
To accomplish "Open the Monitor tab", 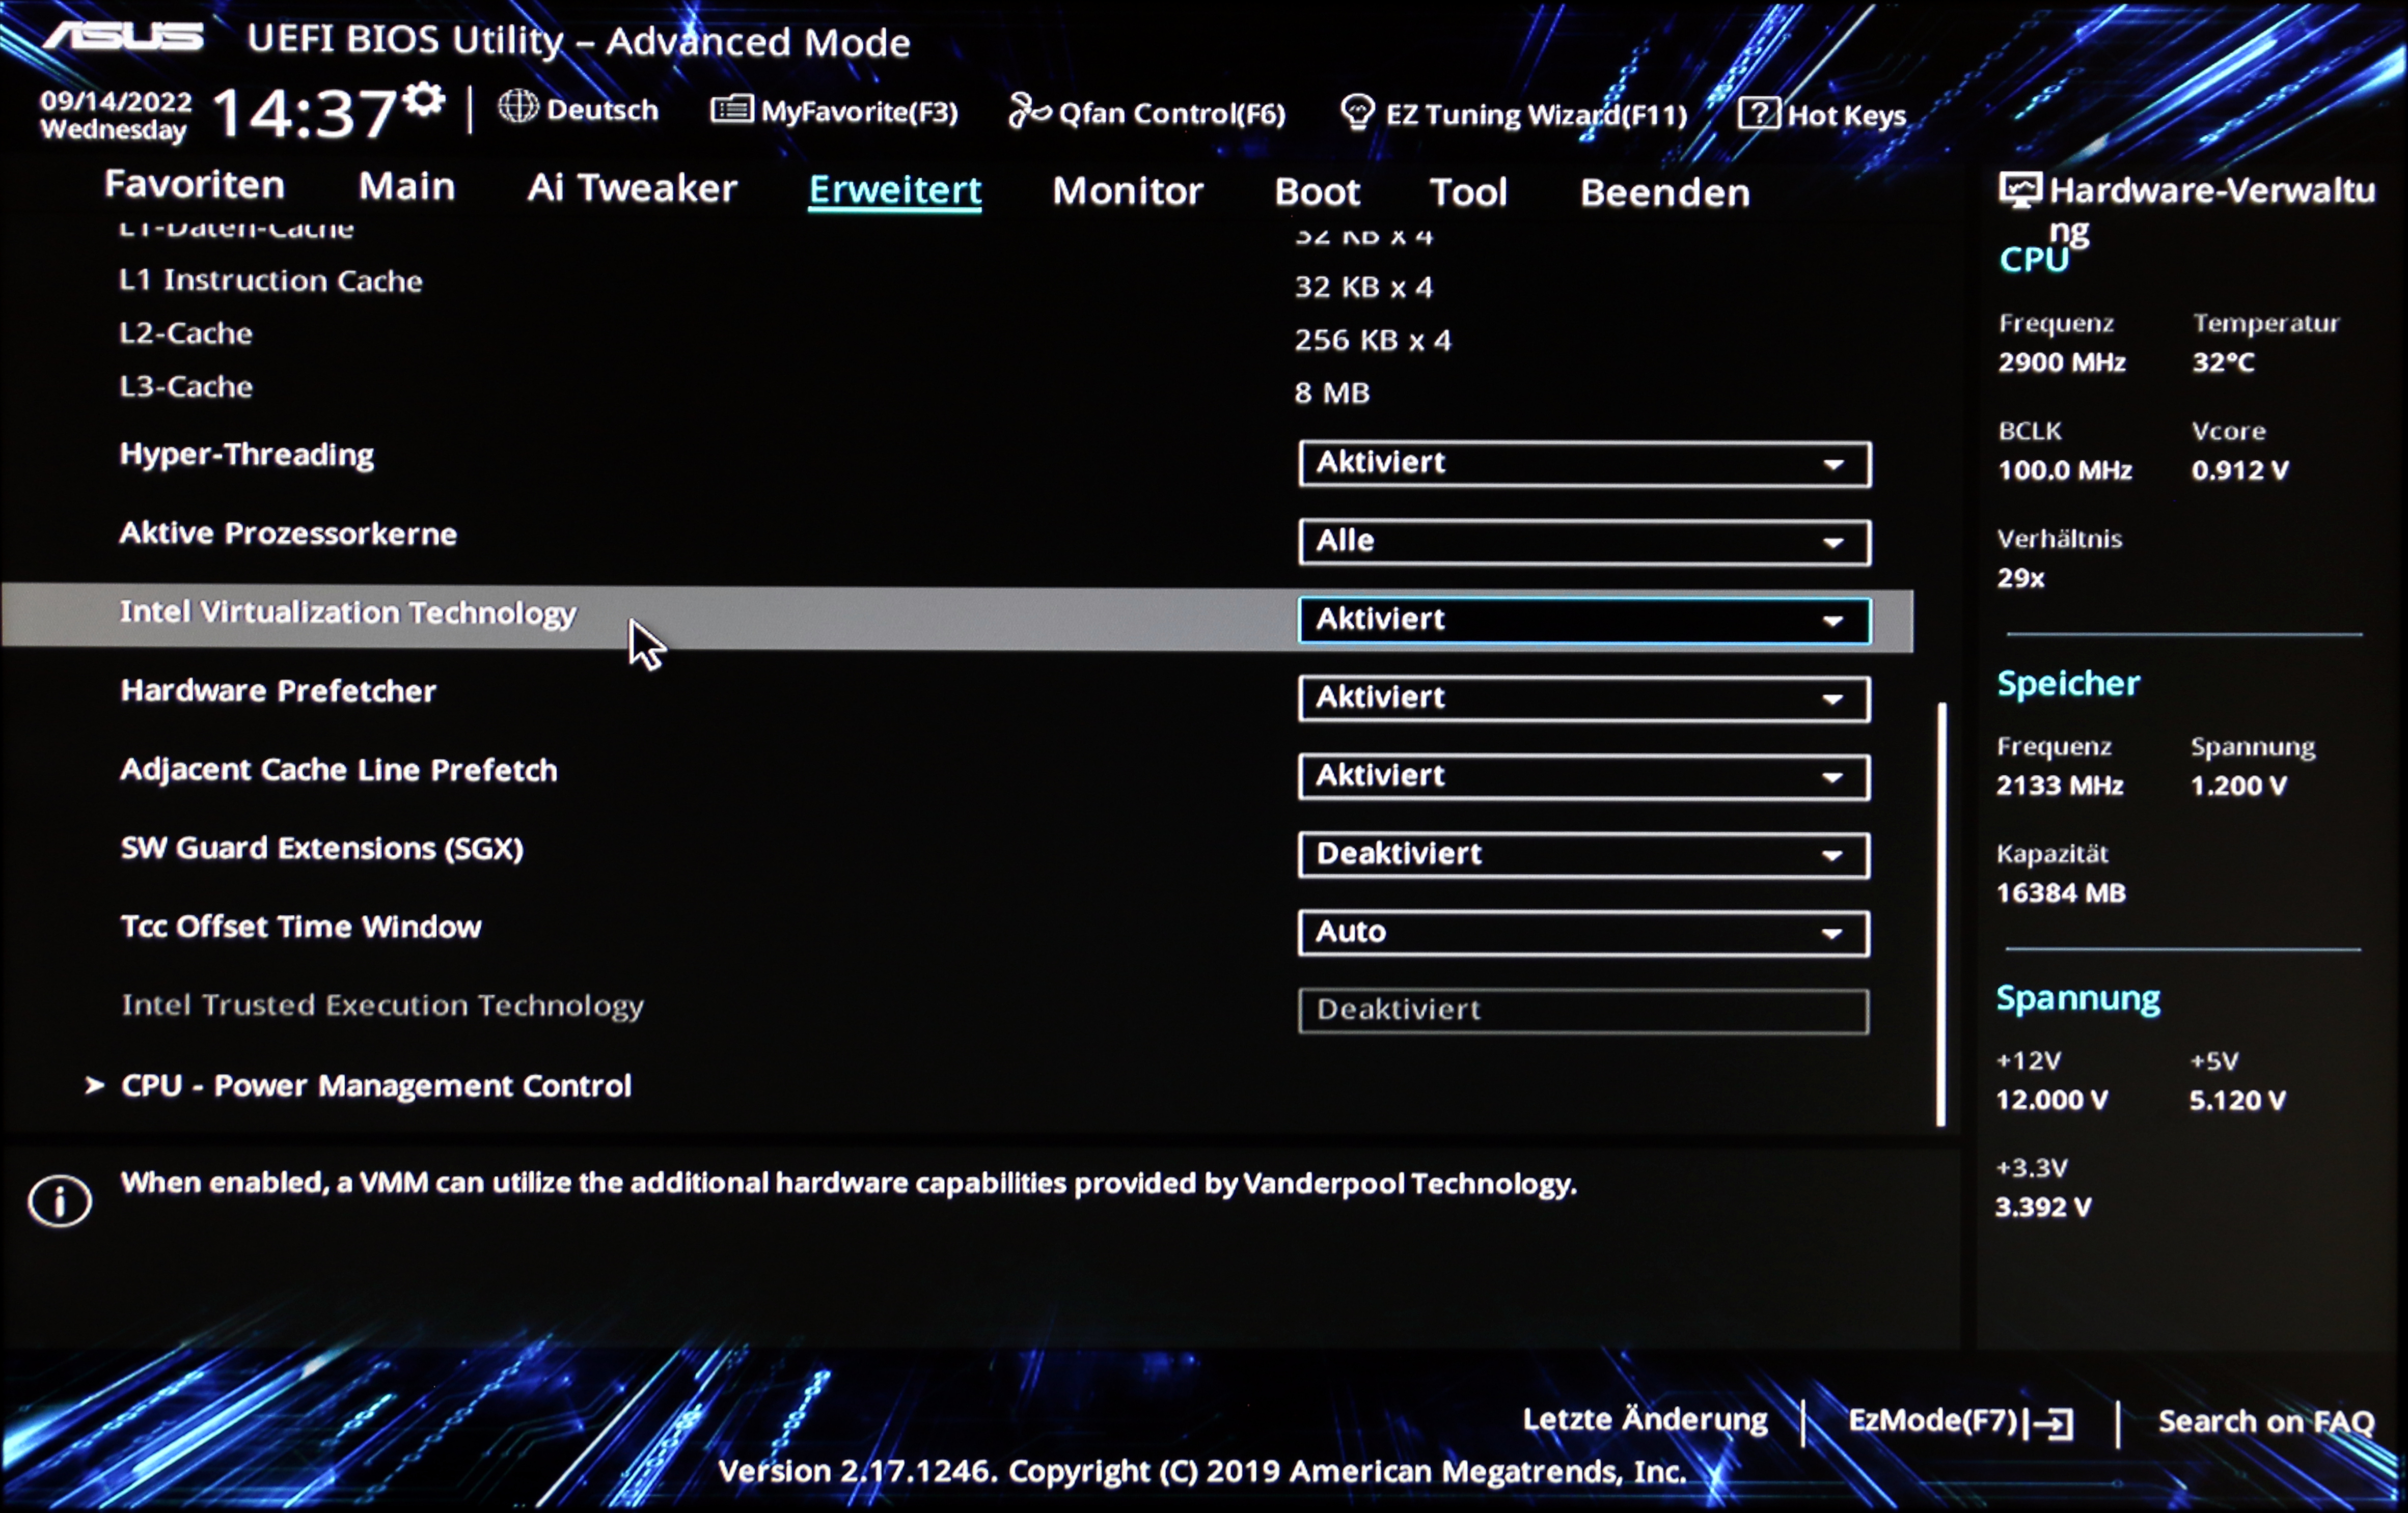I will pos(1127,191).
